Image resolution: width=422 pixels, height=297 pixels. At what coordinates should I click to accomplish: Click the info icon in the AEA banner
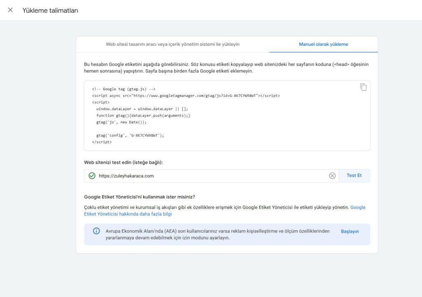pyautogui.click(x=96, y=231)
